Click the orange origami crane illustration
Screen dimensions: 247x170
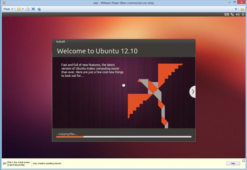click(155, 96)
